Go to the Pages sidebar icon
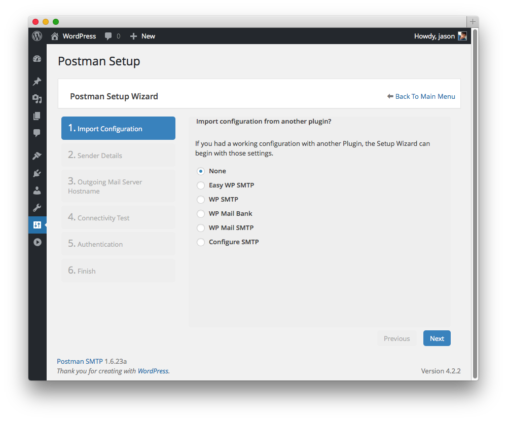 [37, 116]
